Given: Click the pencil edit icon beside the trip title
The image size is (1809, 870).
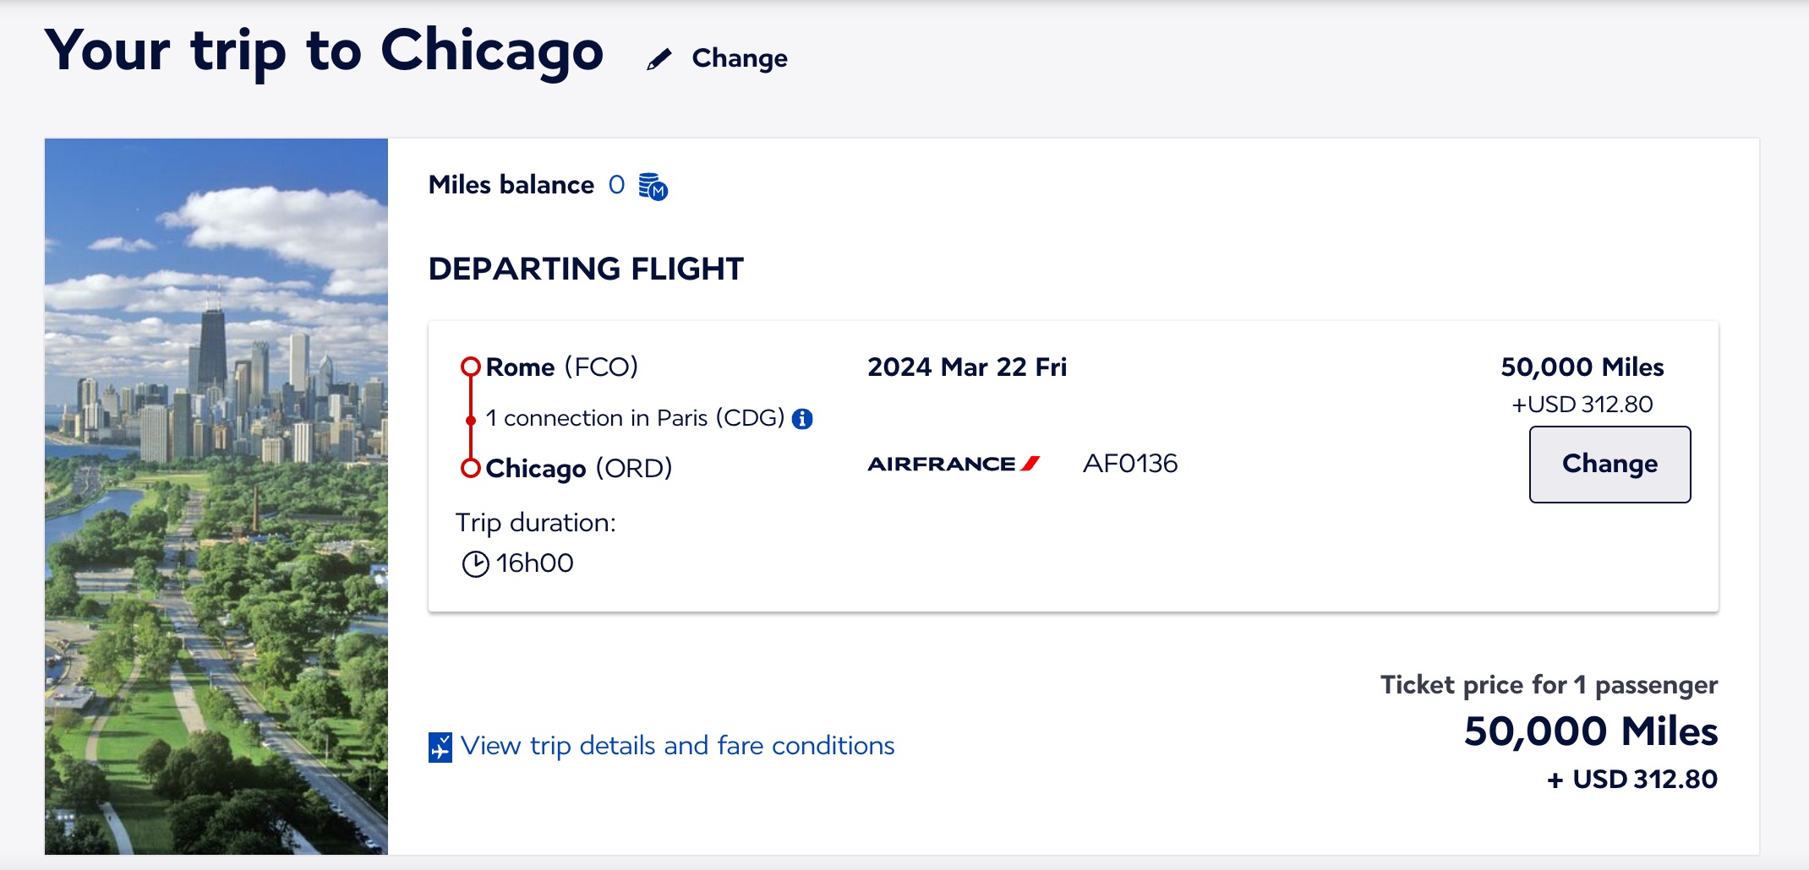Looking at the screenshot, I should [661, 57].
